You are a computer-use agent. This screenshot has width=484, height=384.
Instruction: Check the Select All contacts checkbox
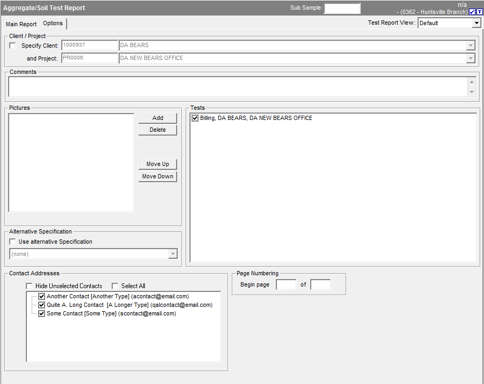pos(115,286)
